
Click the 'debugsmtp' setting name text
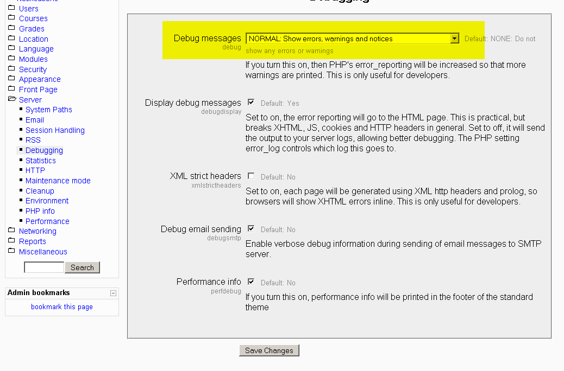click(224, 238)
